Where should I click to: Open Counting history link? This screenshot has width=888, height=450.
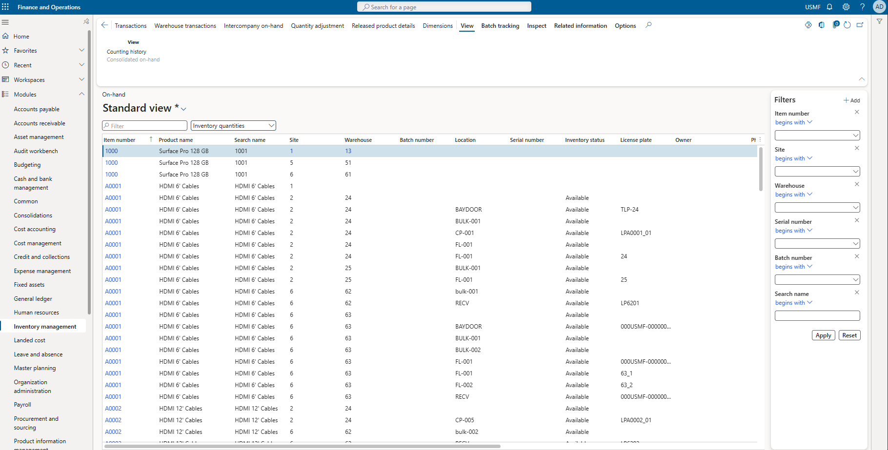point(126,51)
